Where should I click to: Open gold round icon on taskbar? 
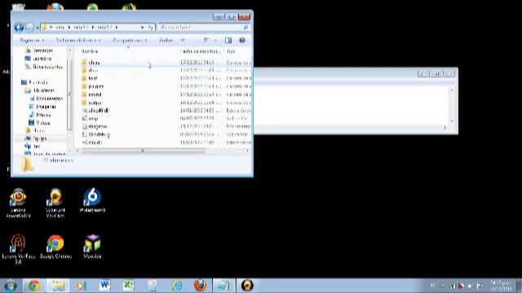tap(247, 286)
